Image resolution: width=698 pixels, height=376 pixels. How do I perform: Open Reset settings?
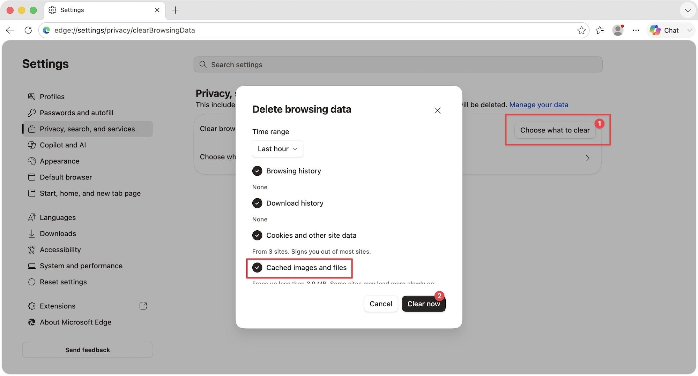point(88,282)
